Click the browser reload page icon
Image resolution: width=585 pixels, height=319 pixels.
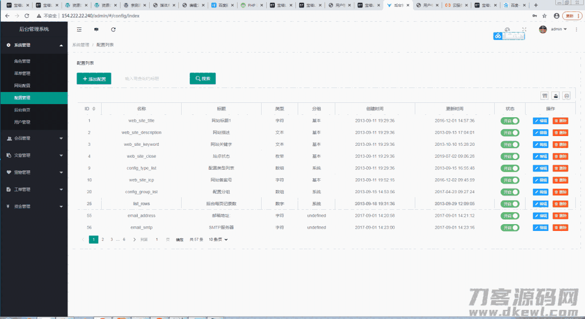click(x=26, y=15)
